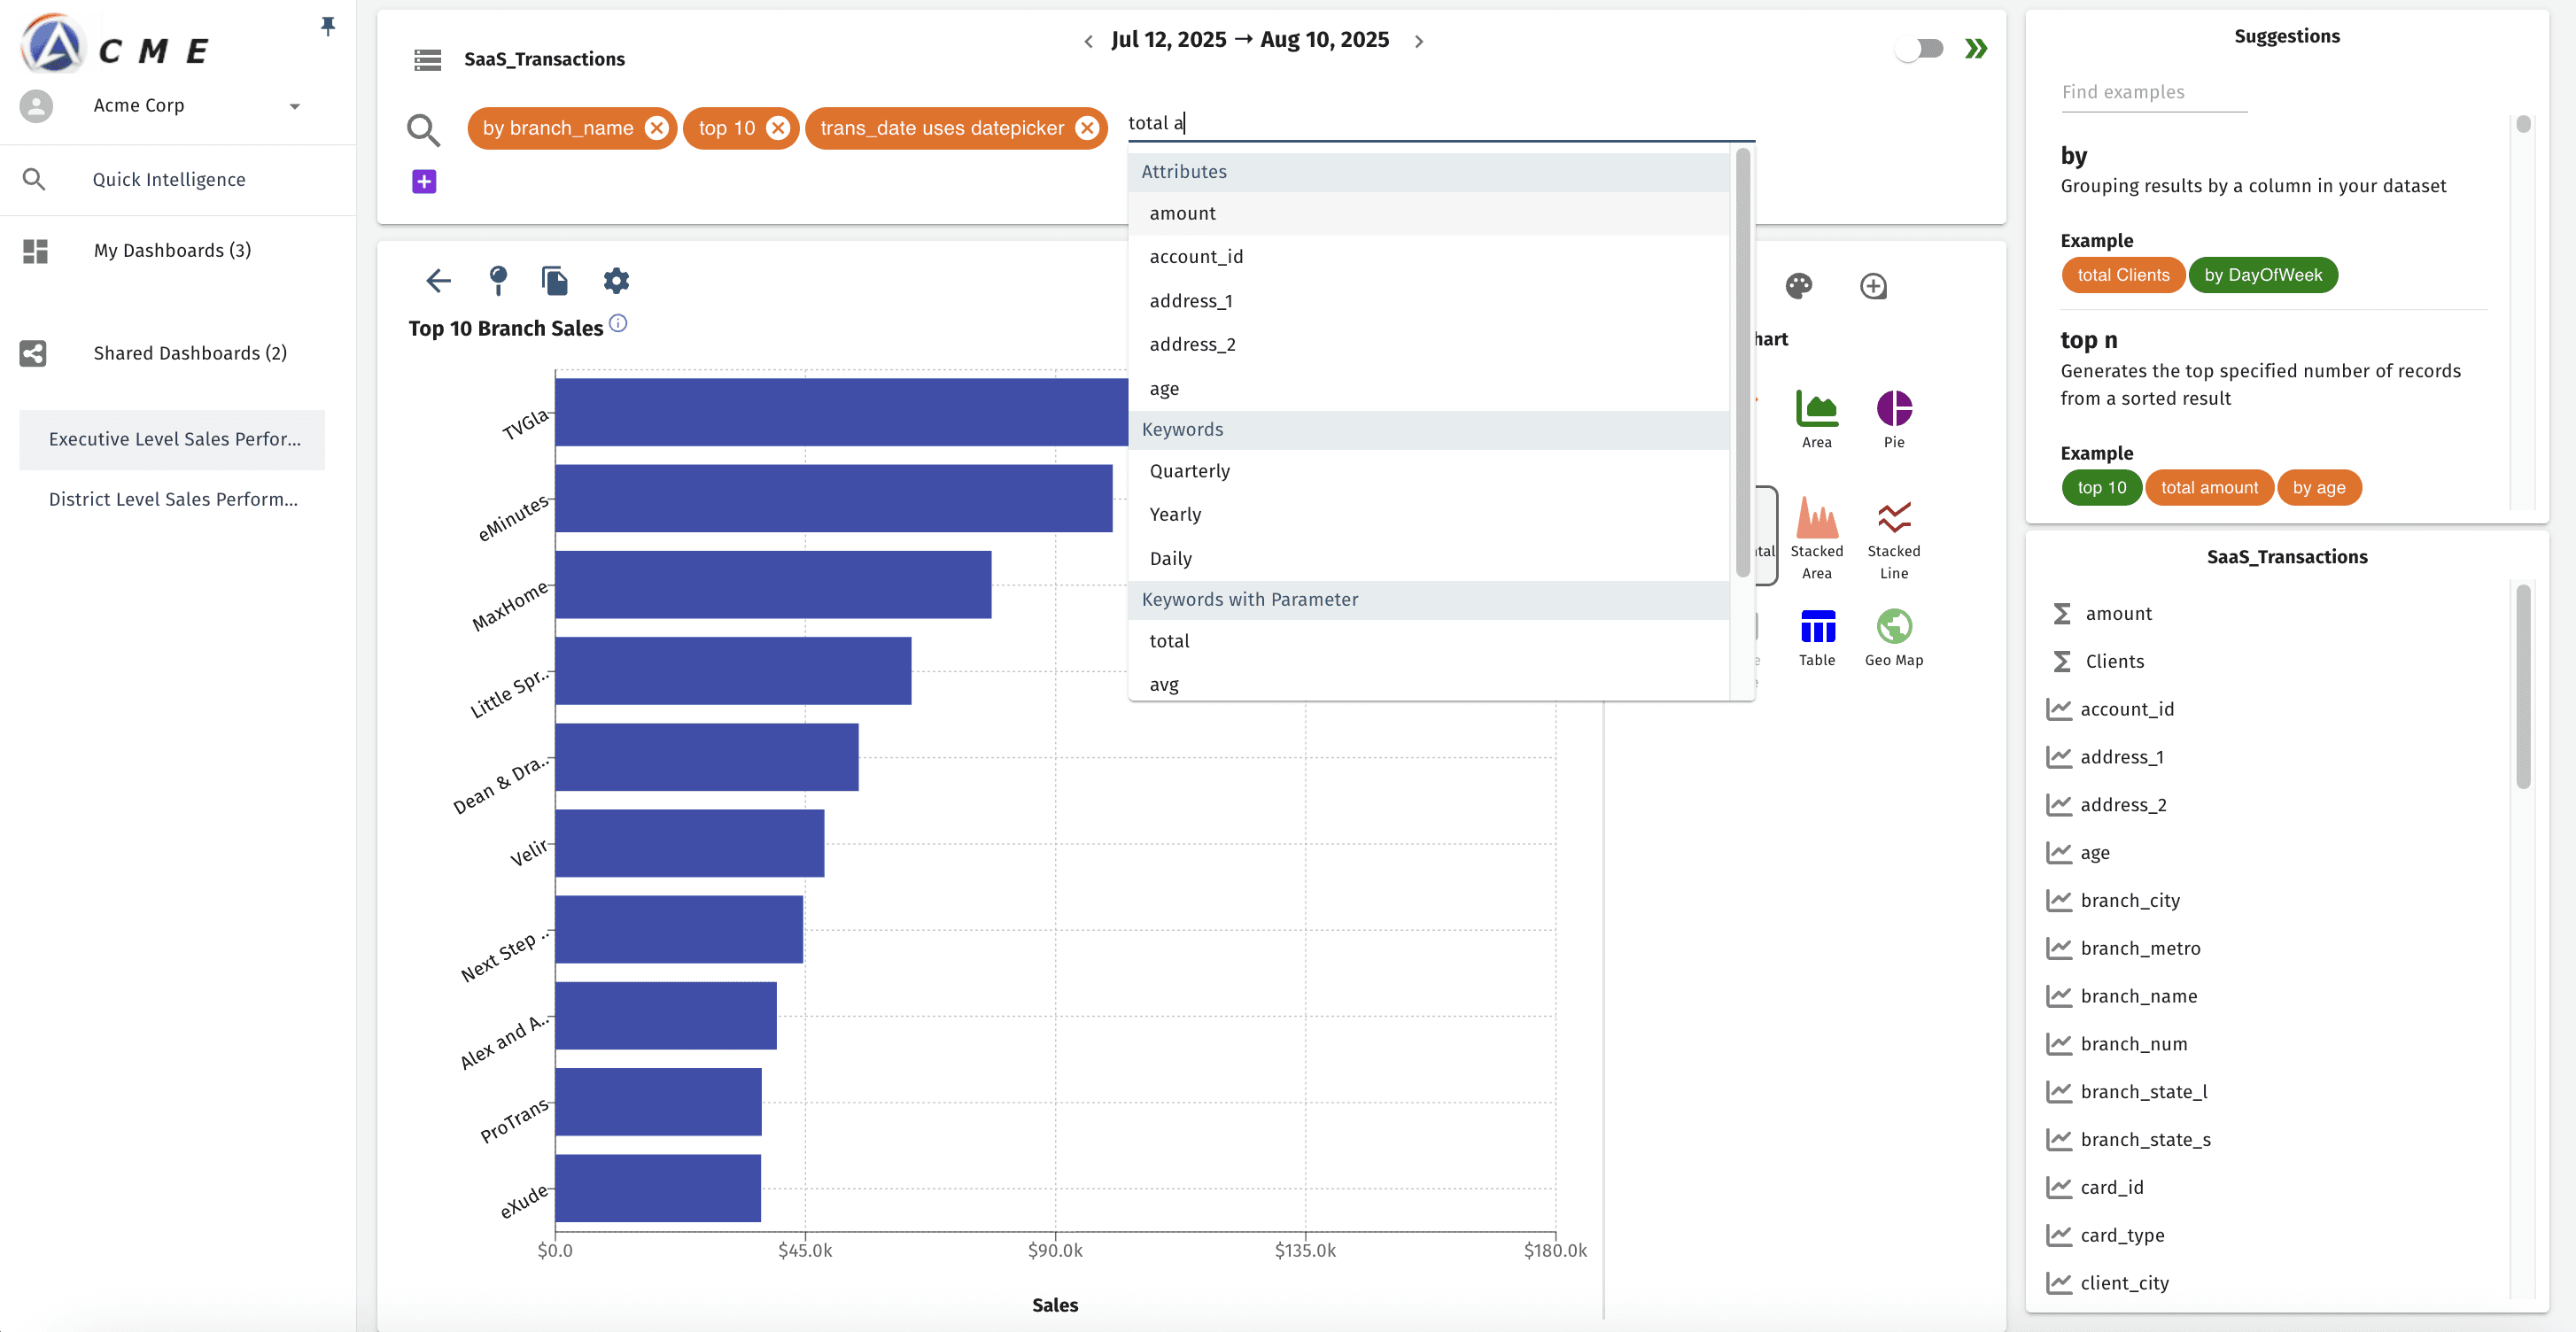Select the Table chart type
This screenshot has width=2576, height=1332.
click(1816, 627)
